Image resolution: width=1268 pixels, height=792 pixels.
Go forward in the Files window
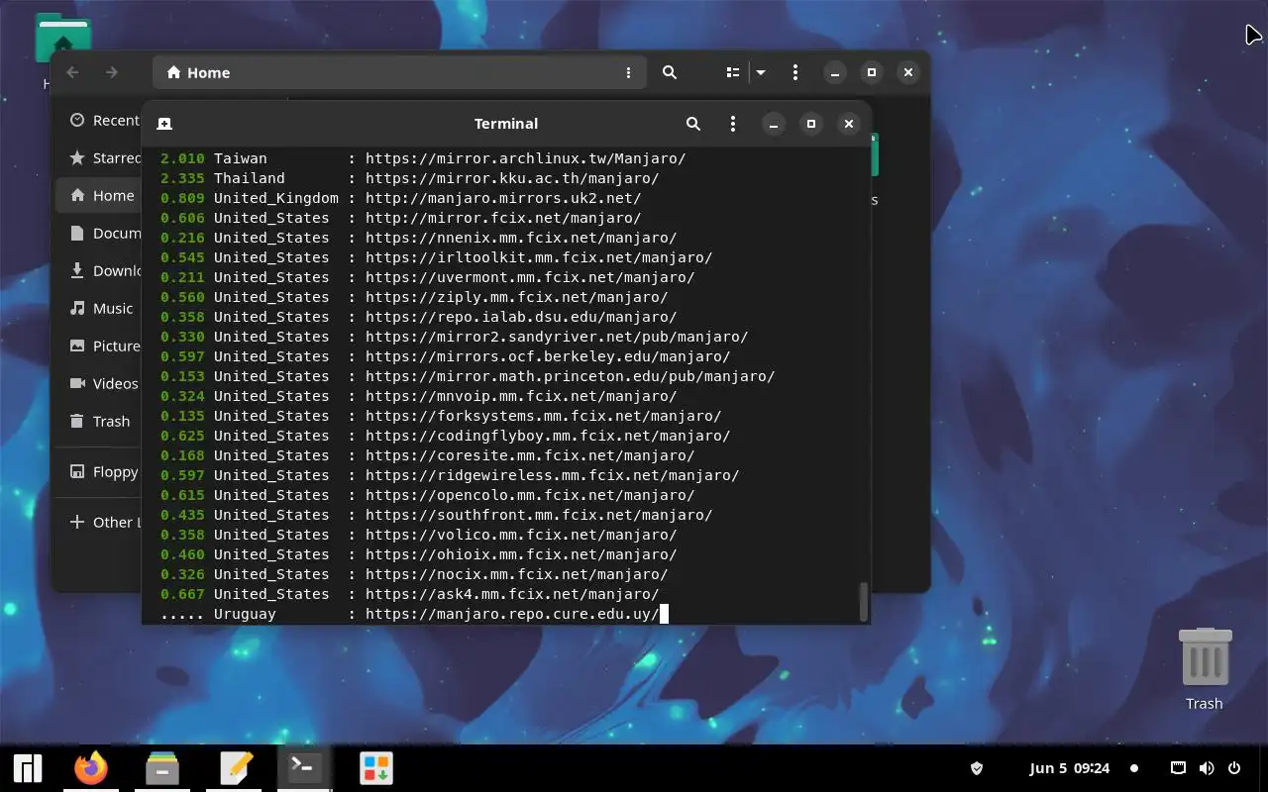[112, 72]
